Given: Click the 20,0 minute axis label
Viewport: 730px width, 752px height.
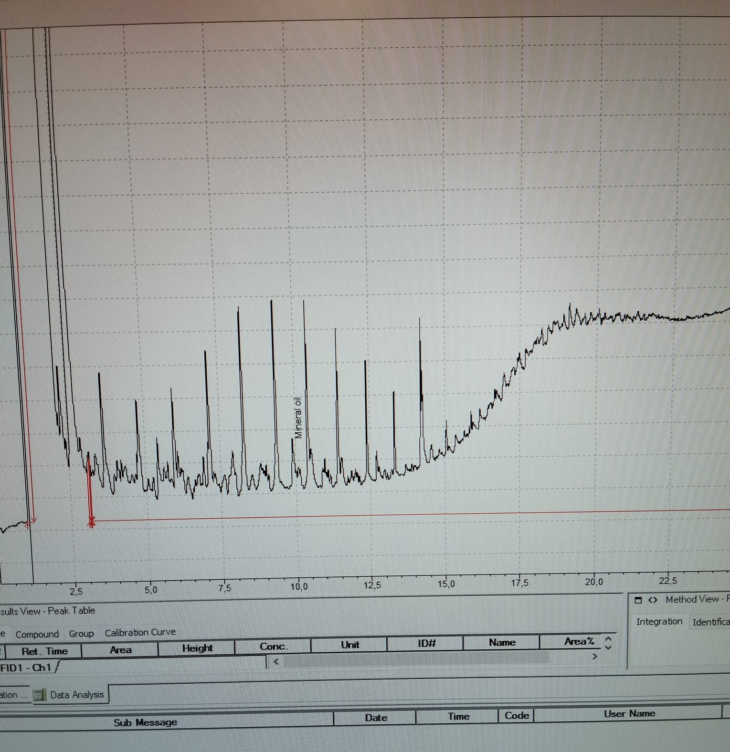Looking at the screenshot, I should click(594, 582).
